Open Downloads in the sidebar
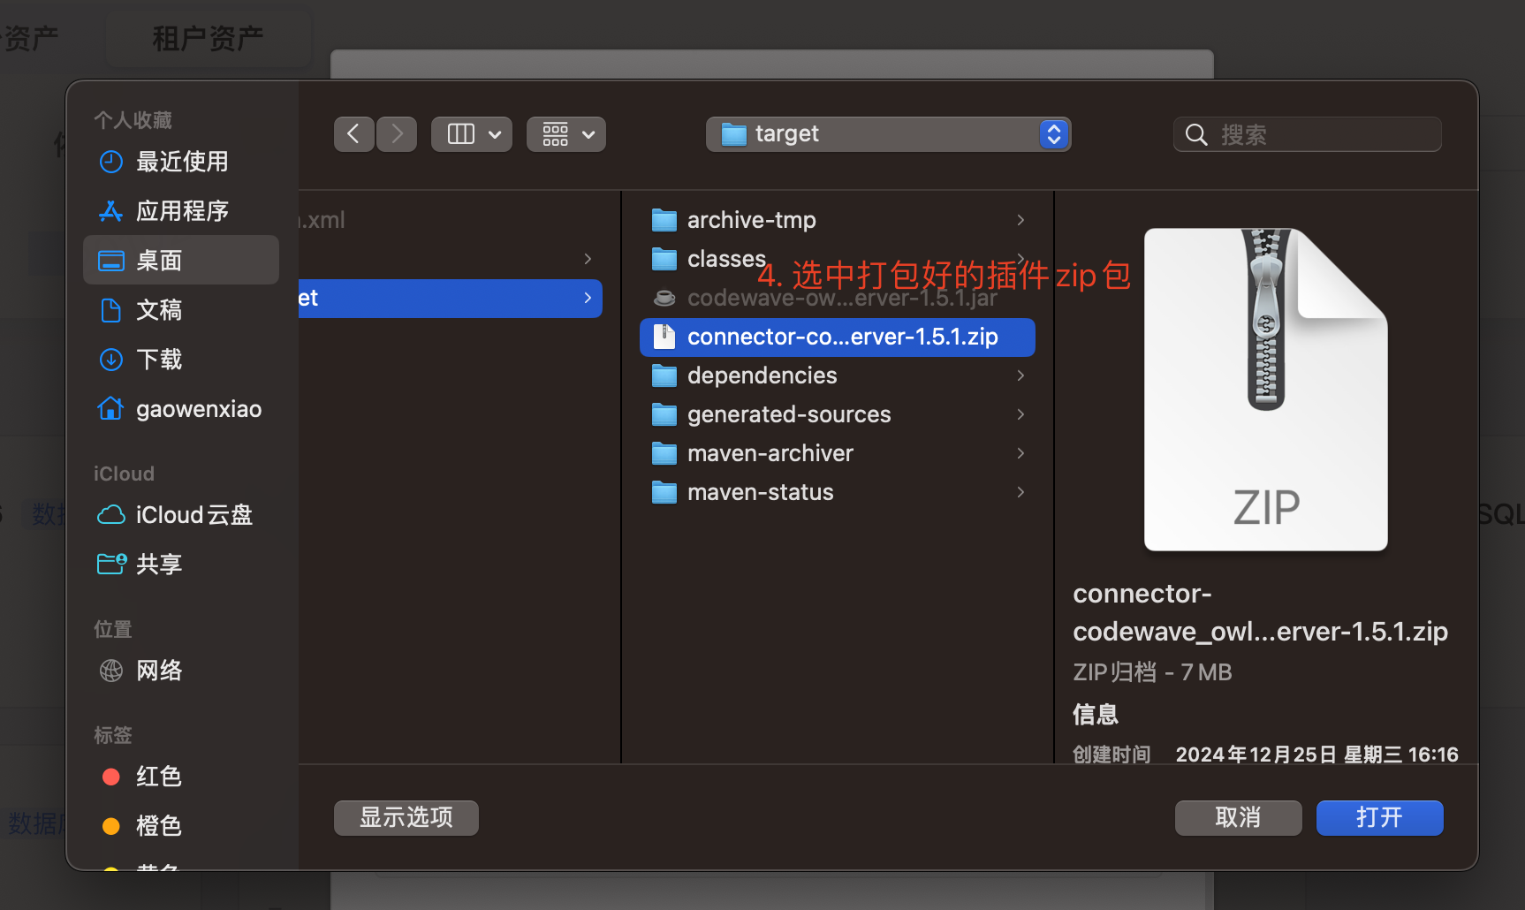Viewport: 1525px width, 910px height. point(181,360)
